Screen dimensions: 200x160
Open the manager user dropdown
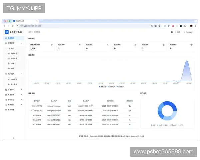[x=188, y=32]
